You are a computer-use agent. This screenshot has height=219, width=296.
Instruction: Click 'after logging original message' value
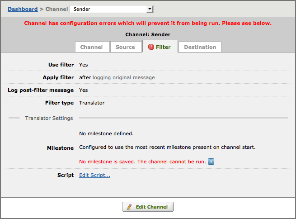pyautogui.click(x=117, y=77)
